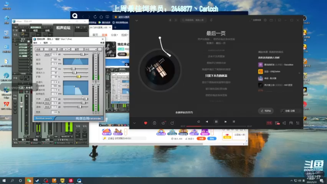This screenshot has height=184, width=327.
Task: Open the 直播 tab on the browser page
Action: click(x=105, y=35)
